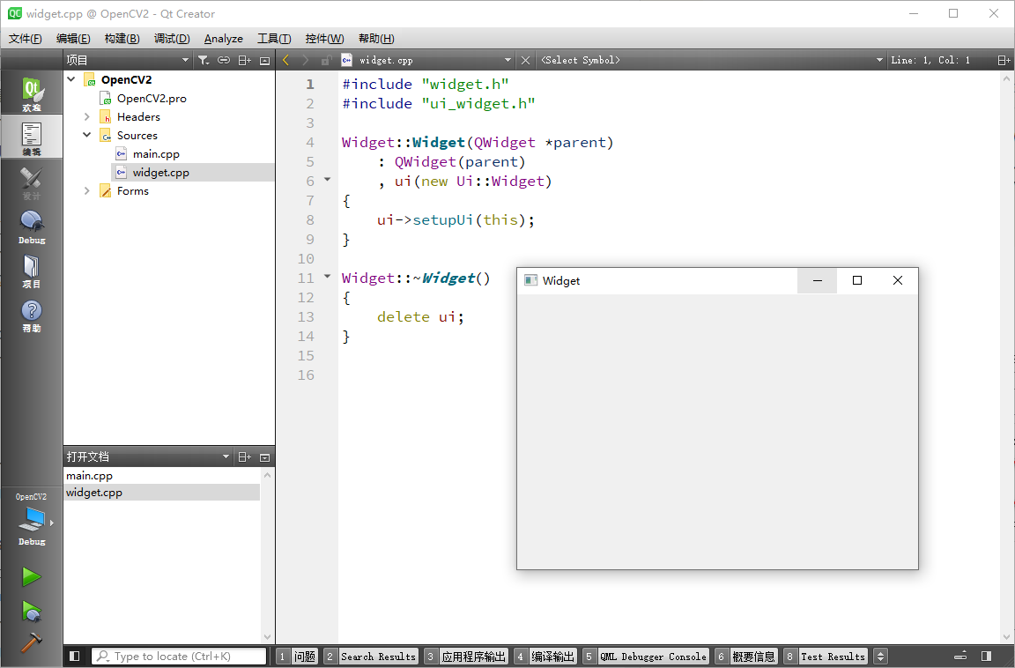Open the 控件(W) menu
Screen dimensions: 1015x668
[325, 38]
